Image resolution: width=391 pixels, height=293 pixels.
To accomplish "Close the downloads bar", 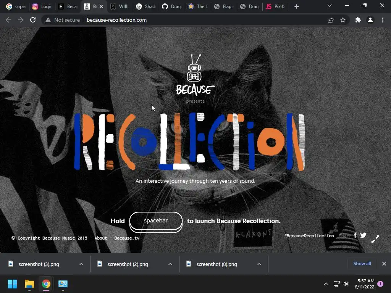I will coord(384,264).
